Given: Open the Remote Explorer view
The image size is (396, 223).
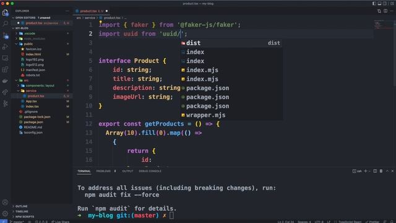Looking at the screenshot, I should coord(5,58).
